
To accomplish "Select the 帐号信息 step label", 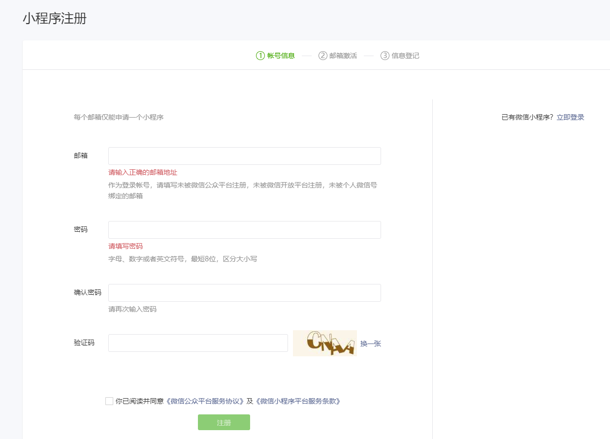I will click(x=281, y=56).
